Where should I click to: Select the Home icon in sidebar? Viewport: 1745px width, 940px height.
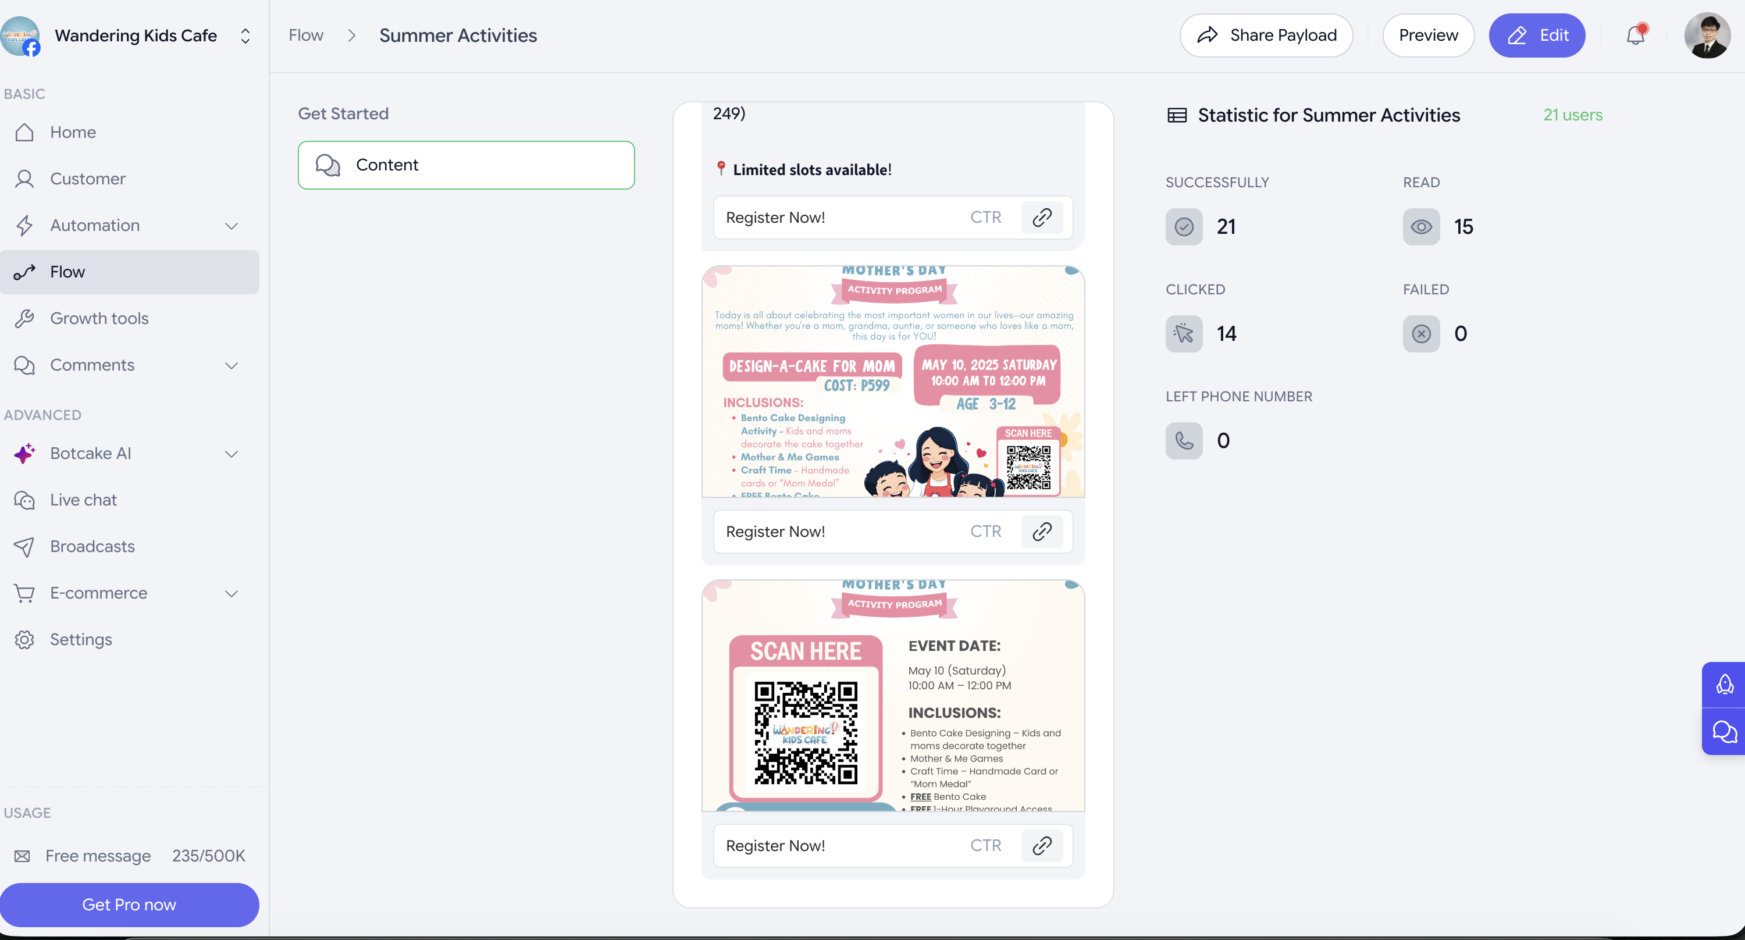coord(25,132)
